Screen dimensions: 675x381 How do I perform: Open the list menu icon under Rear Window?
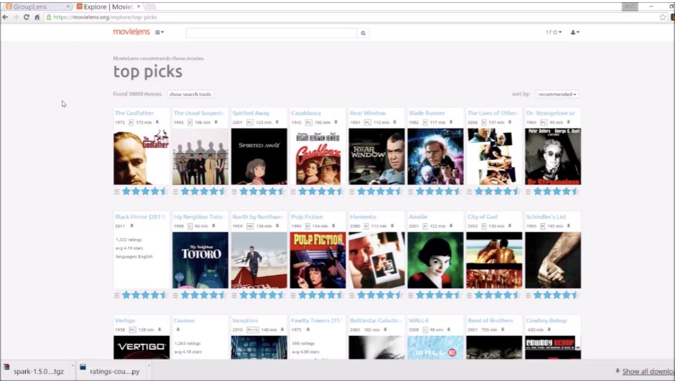352,192
